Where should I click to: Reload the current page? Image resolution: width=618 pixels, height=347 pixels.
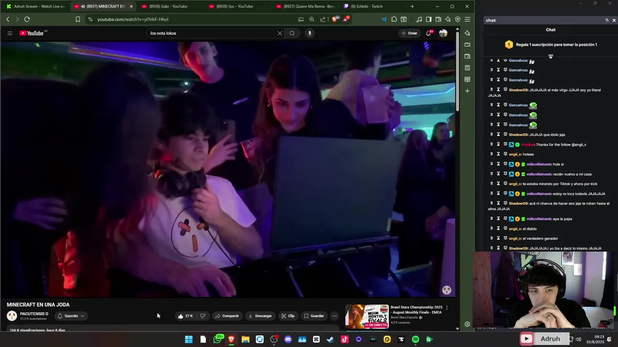coord(27,19)
